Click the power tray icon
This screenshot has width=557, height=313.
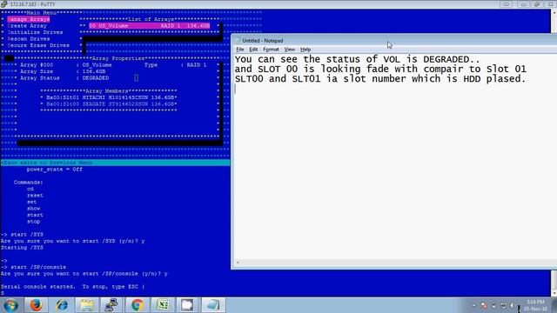[493, 305]
